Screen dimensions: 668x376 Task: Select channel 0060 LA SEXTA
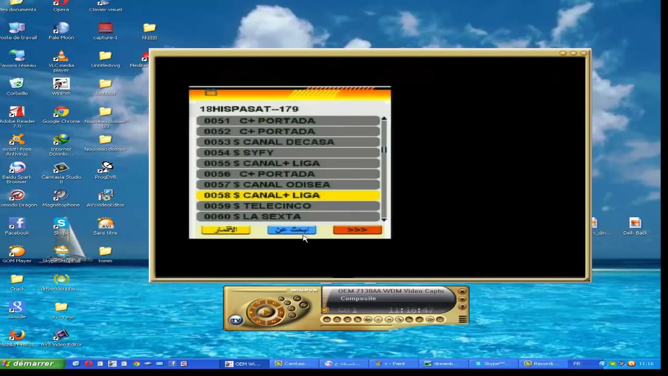288,216
